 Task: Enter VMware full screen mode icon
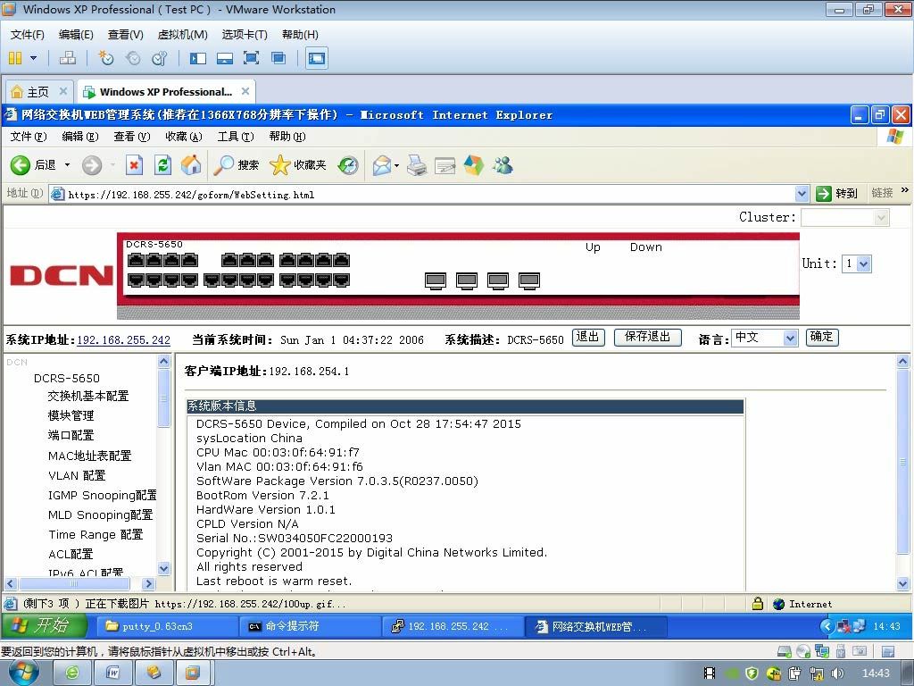pos(251,58)
